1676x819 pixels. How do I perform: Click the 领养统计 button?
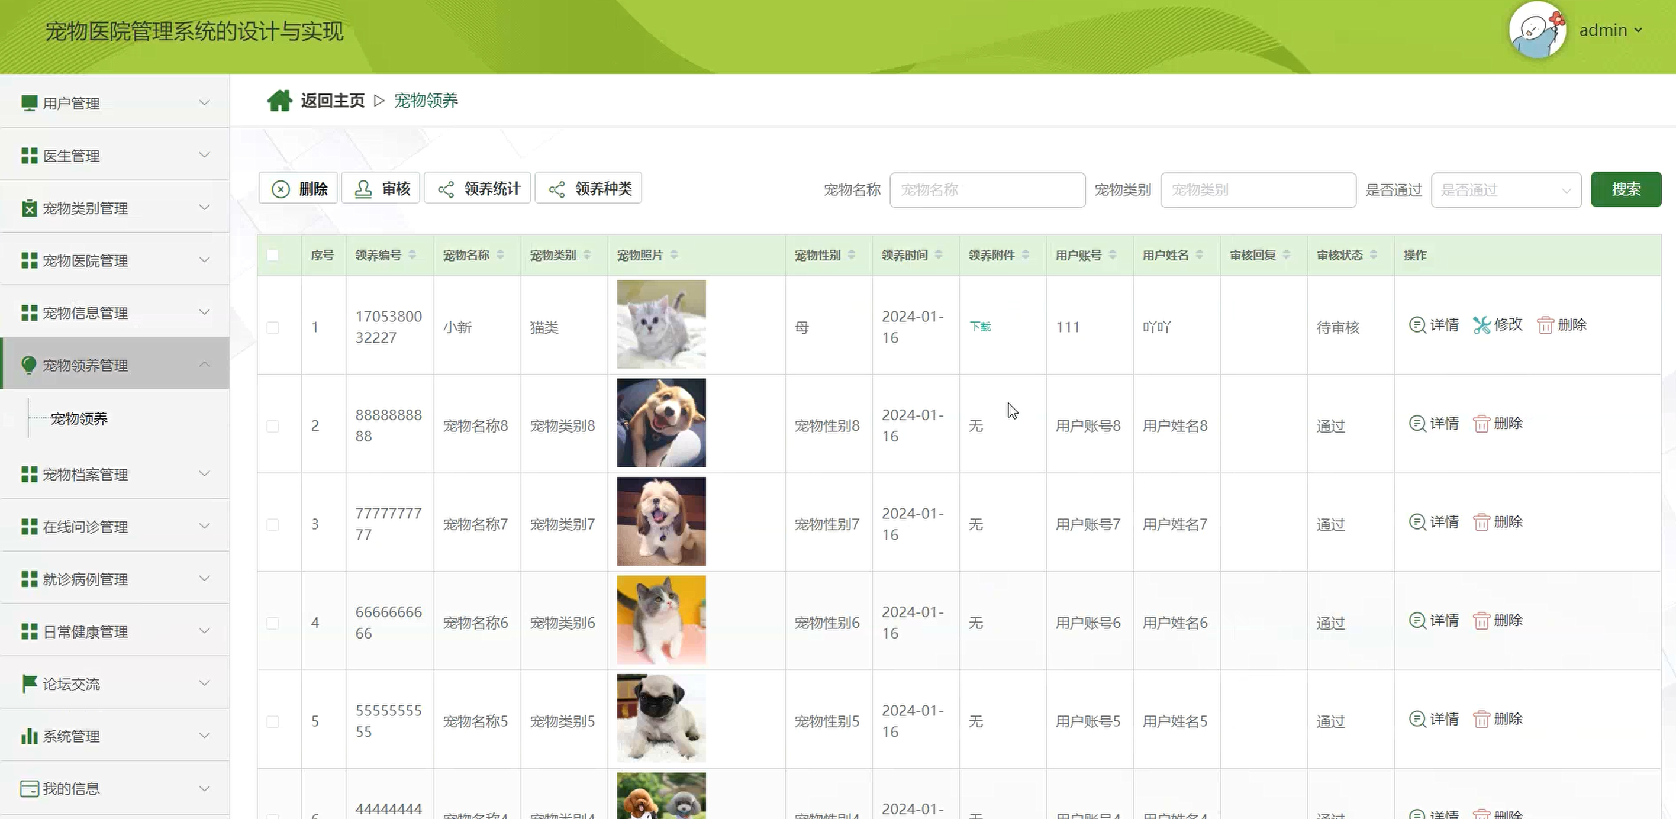tap(478, 189)
